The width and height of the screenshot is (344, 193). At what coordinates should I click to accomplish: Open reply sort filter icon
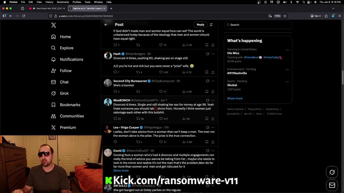pos(211,25)
